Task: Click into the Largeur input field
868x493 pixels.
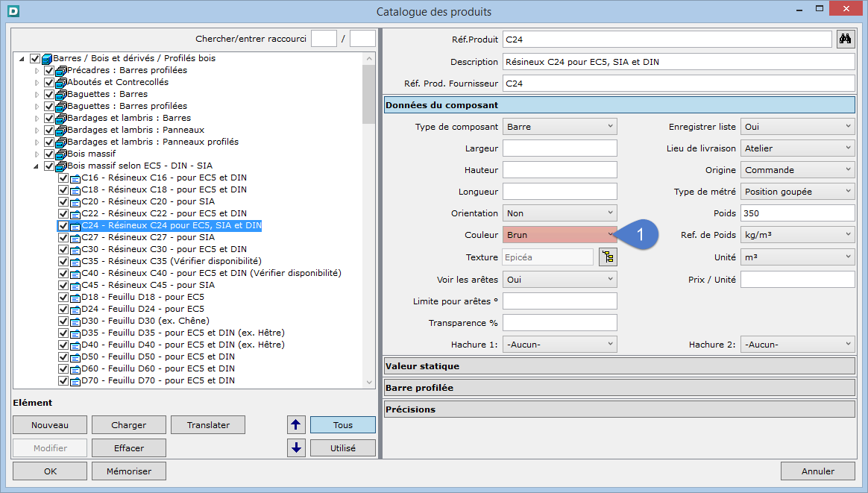Action: point(559,148)
